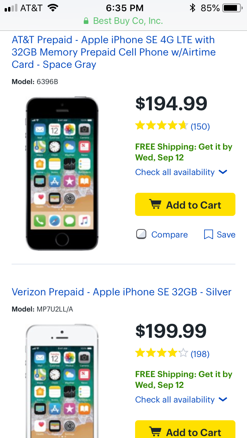Tap the Save bookmark icon for AT&T iPhone

(x=209, y=234)
